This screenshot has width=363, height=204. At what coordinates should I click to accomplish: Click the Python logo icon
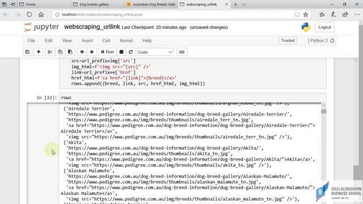pyautogui.click(x=306, y=27)
